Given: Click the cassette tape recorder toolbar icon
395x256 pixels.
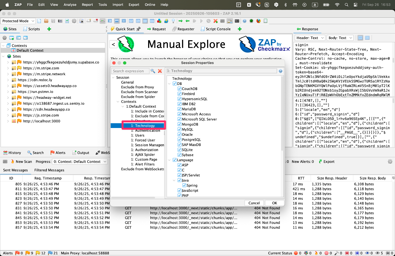Looking at the screenshot, I should [x=237, y=21].
